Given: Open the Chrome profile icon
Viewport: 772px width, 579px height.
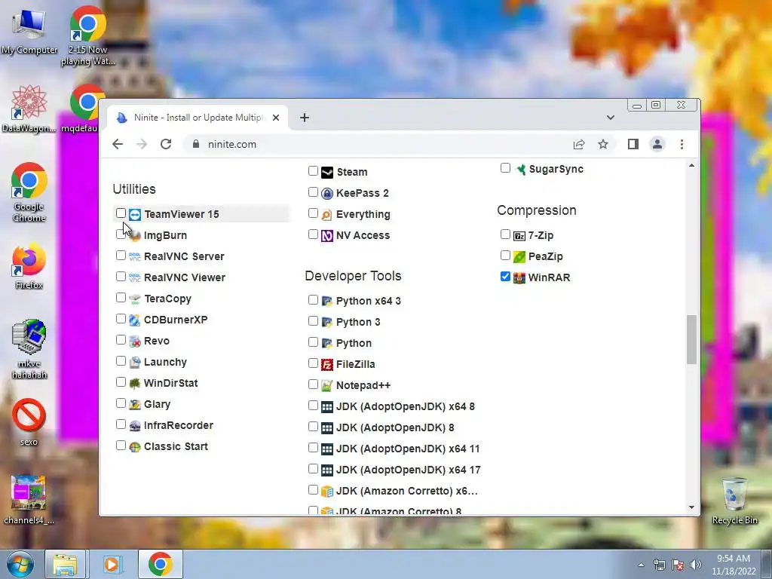Looking at the screenshot, I should tap(657, 144).
